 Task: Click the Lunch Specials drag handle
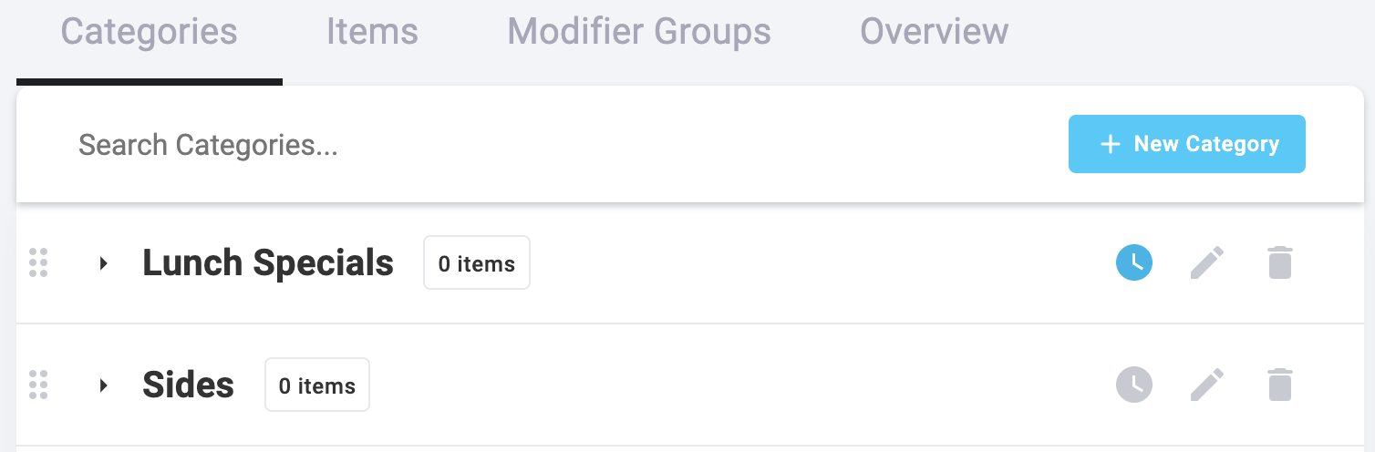pyautogui.click(x=38, y=262)
